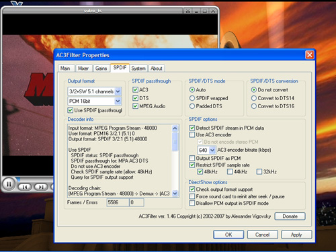Open the System tab
The height and width of the screenshot is (252, 336).
pyautogui.click(x=138, y=69)
